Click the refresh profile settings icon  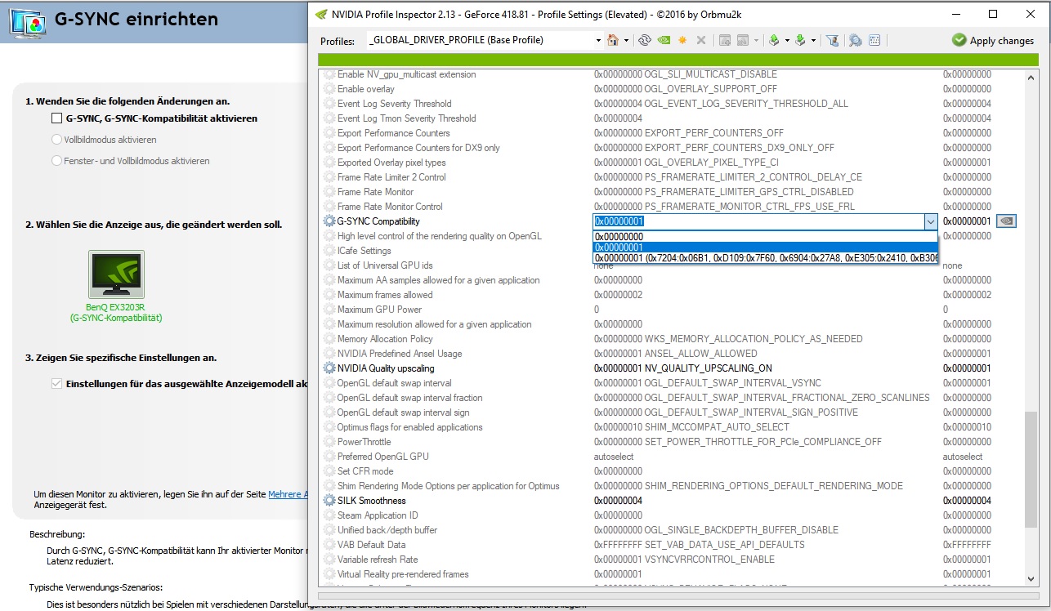point(645,40)
